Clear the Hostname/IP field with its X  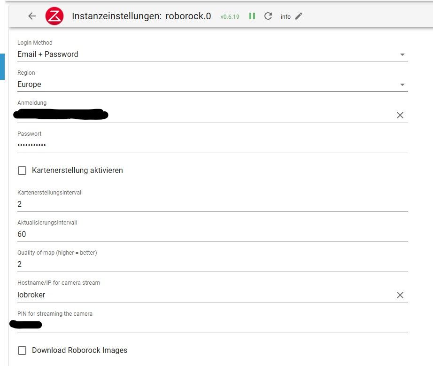400,295
